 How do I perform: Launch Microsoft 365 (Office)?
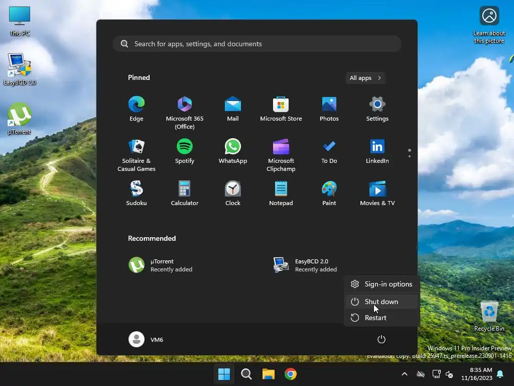185,113
